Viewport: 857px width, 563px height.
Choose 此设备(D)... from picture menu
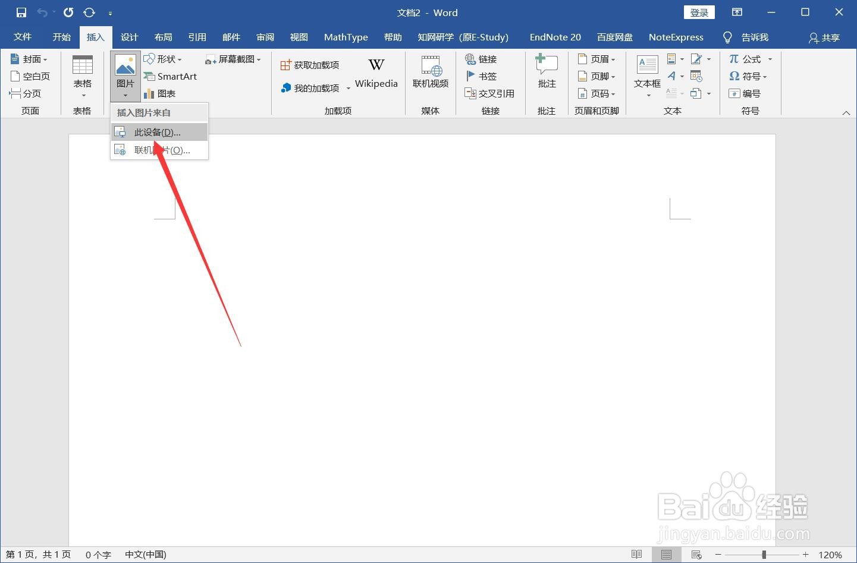(x=159, y=132)
